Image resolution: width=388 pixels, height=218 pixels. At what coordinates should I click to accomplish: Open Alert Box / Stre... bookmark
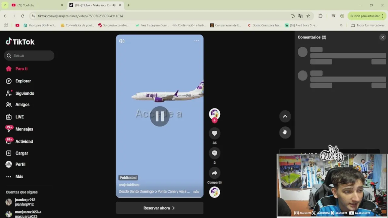301,25
